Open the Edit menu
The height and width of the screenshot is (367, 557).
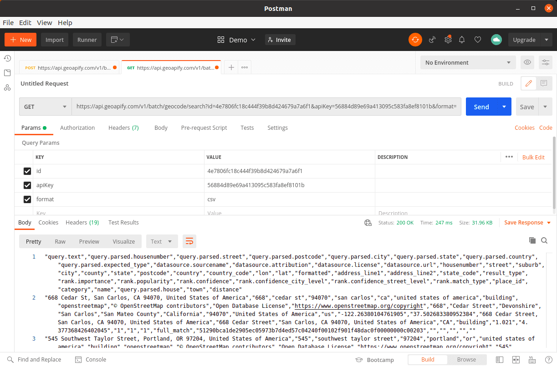(x=25, y=22)
